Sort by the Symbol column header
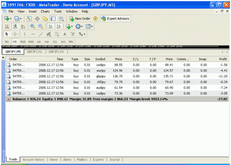 pos(100,59)
